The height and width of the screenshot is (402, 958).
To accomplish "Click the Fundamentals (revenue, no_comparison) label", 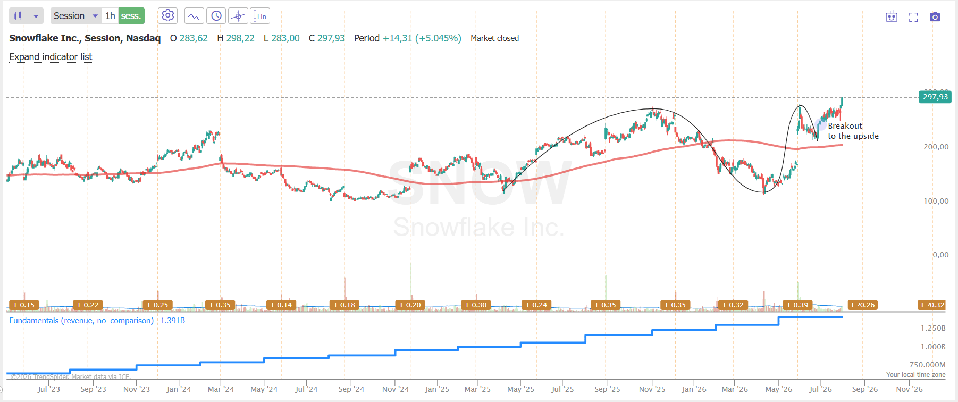I will (x=81, y=321).
